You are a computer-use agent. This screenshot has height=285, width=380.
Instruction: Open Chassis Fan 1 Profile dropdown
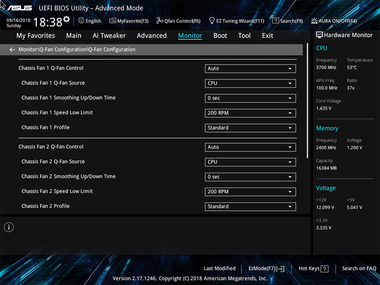pos(250,128)
